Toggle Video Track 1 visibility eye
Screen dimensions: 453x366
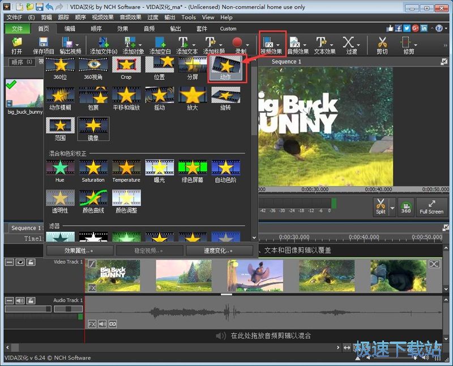click(x=20, y=262)
